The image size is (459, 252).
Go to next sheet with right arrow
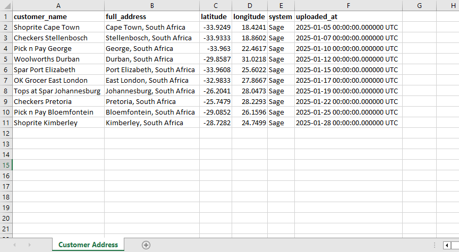coord(29,245)
